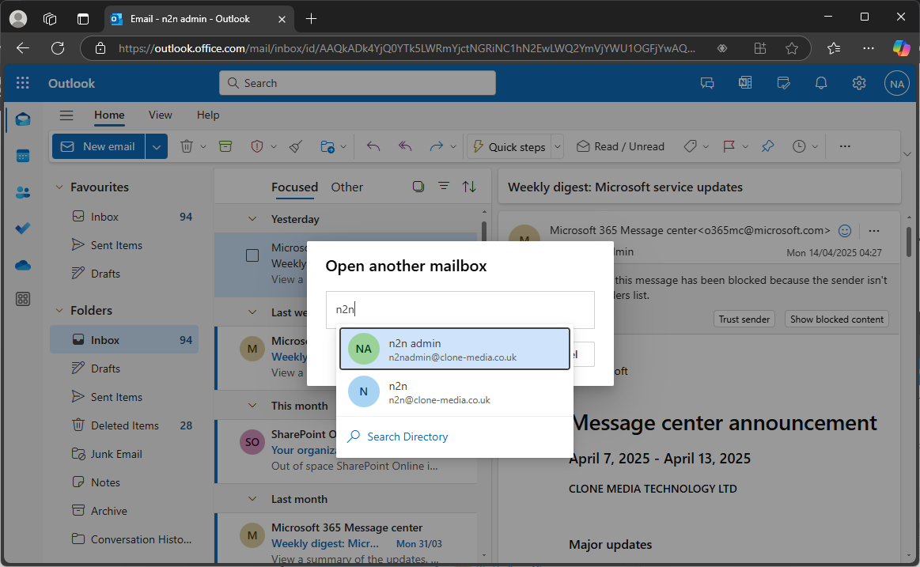This screenshot has height=567, width=920.
Task: Add reaction to the open message
Action: tap(845, 231)
